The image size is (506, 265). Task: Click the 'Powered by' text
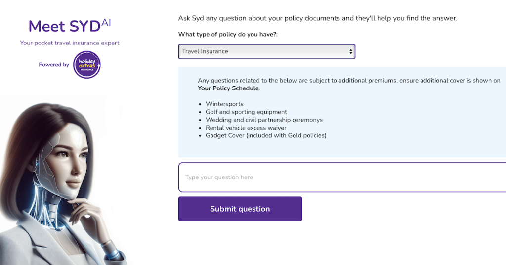click(54, 65)
